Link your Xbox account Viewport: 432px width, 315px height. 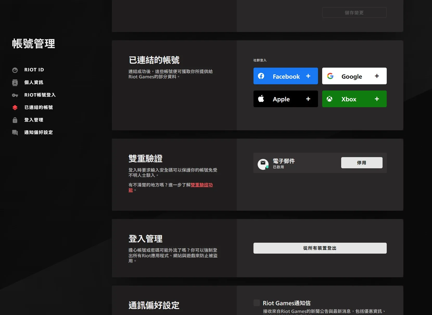point(354,99)
